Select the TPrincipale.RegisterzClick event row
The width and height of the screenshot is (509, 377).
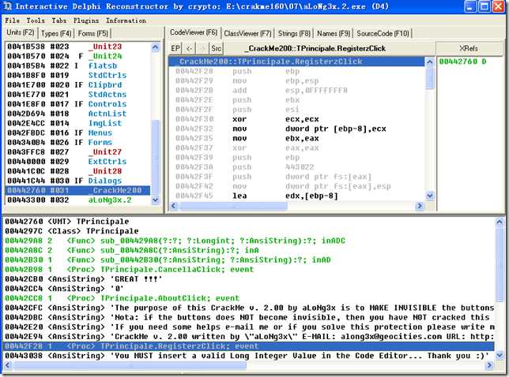(x=249, y=346)
